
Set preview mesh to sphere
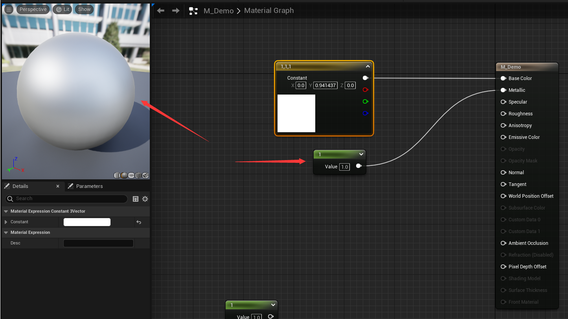124,175
